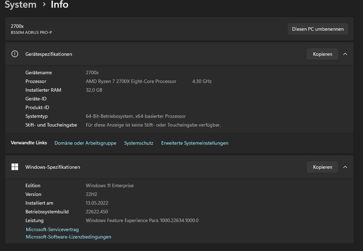Select the Stift- und Toucheingabe value text

[153, 125]
